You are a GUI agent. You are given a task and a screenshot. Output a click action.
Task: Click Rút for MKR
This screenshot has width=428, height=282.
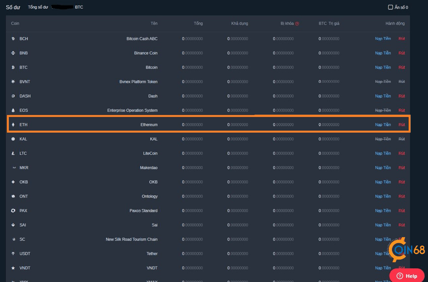tap(402, 167)
